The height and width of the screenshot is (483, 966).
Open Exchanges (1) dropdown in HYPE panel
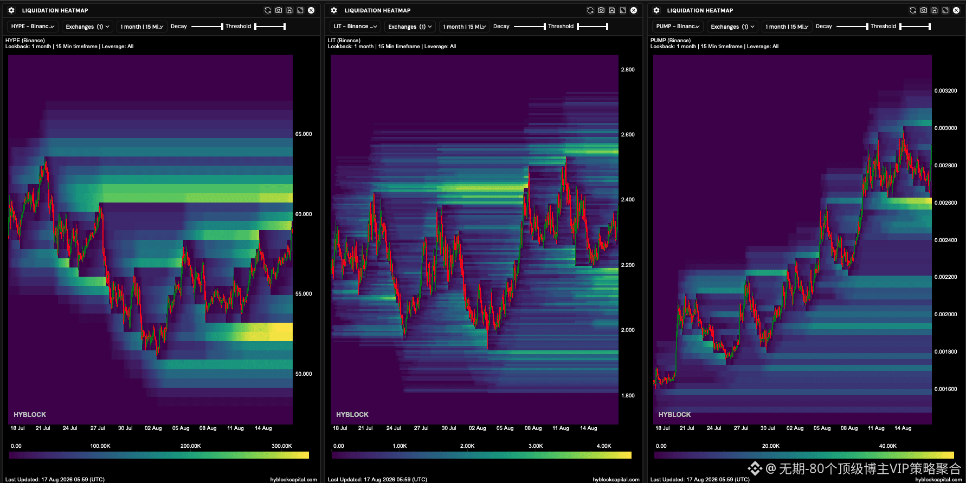click(87, 27)
